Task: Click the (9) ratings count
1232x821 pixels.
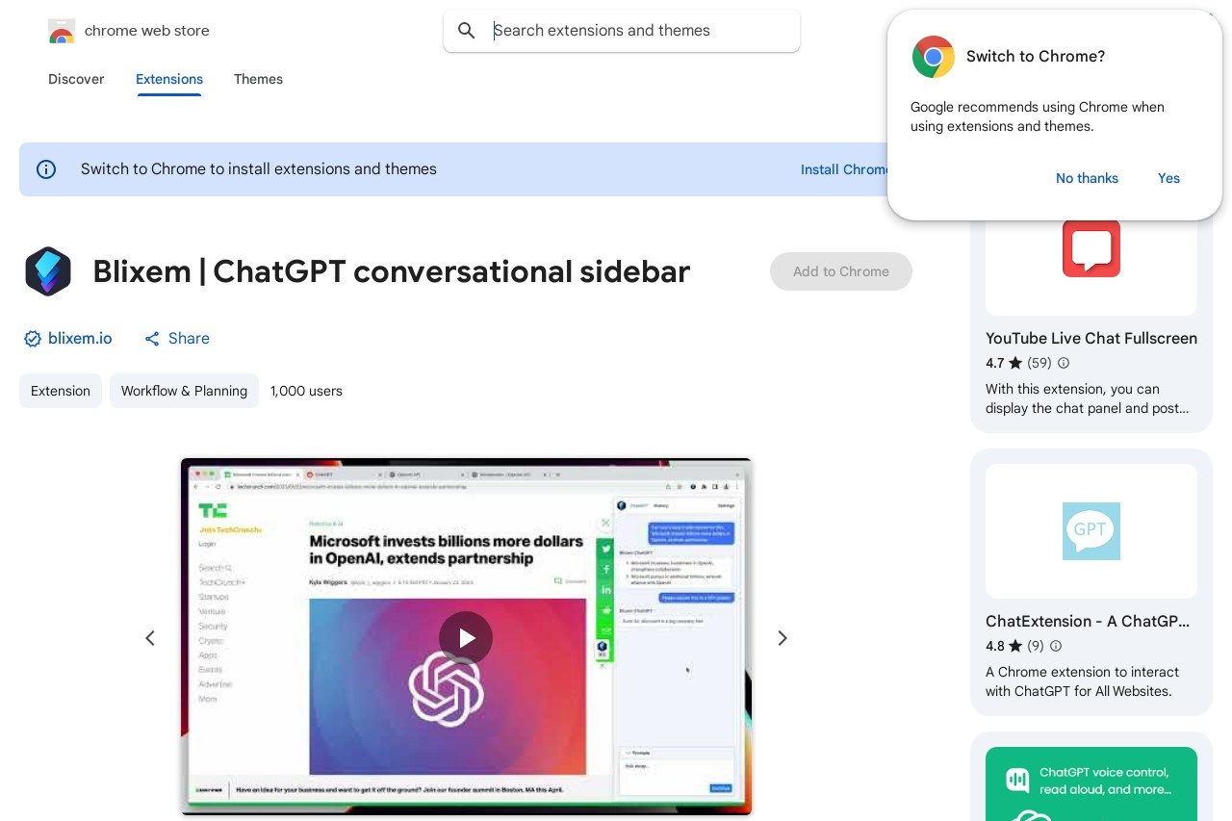Action: click(x=1036, y=646)
